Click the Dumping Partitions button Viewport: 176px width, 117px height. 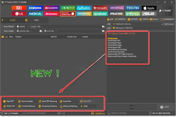(x=48, y=106)
